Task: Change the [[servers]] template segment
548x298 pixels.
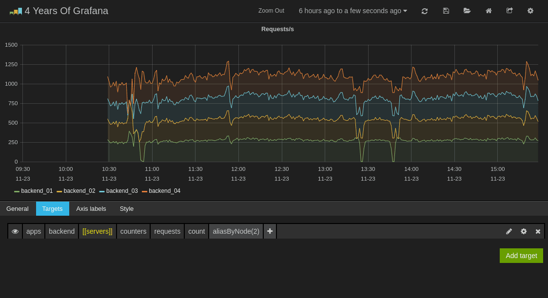Action: tap(98, 231)
